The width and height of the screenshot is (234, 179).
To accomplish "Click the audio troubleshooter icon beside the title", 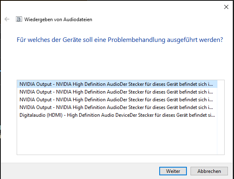I will (19, 19).
